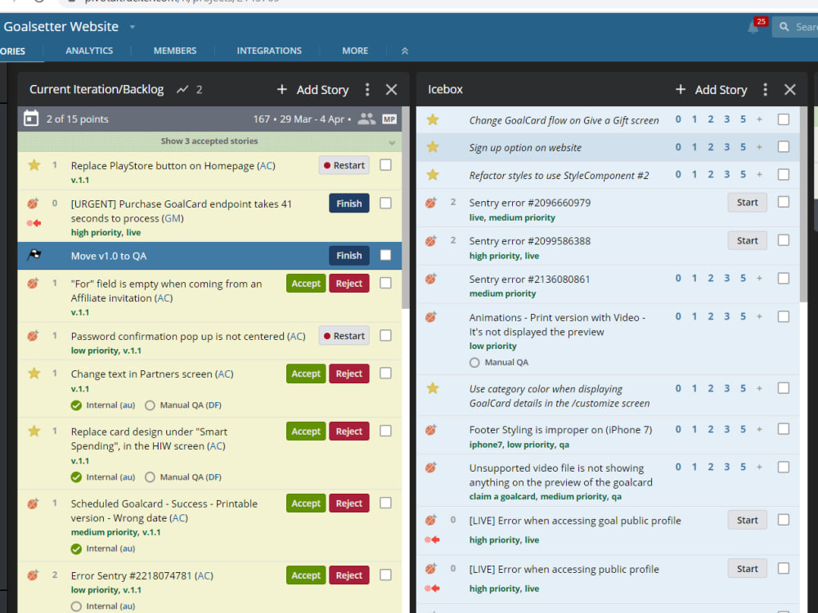Finish the URGENT Purchase GoalCard endpoint story
This screenshot has height=613, width=818.
click(x=349, y=204)
